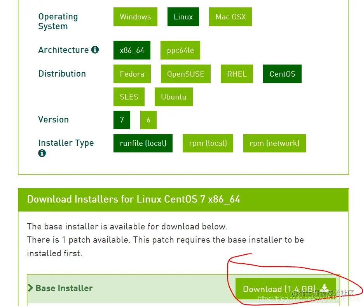Image resolution: width=363 pixels, height=306 pixels.
Task: Pick runfile (local) installer type
Action: 143,143
